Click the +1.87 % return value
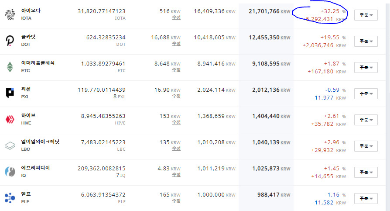 (x=335, y=63)
